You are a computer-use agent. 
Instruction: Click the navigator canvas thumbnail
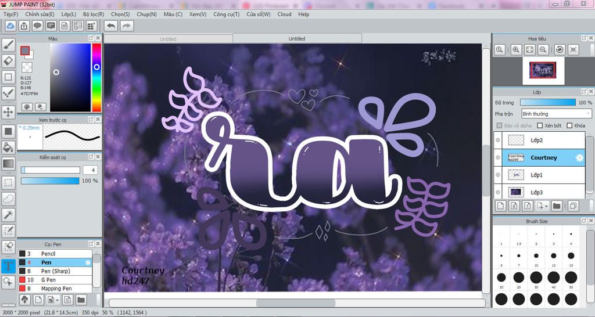point(543,70)
